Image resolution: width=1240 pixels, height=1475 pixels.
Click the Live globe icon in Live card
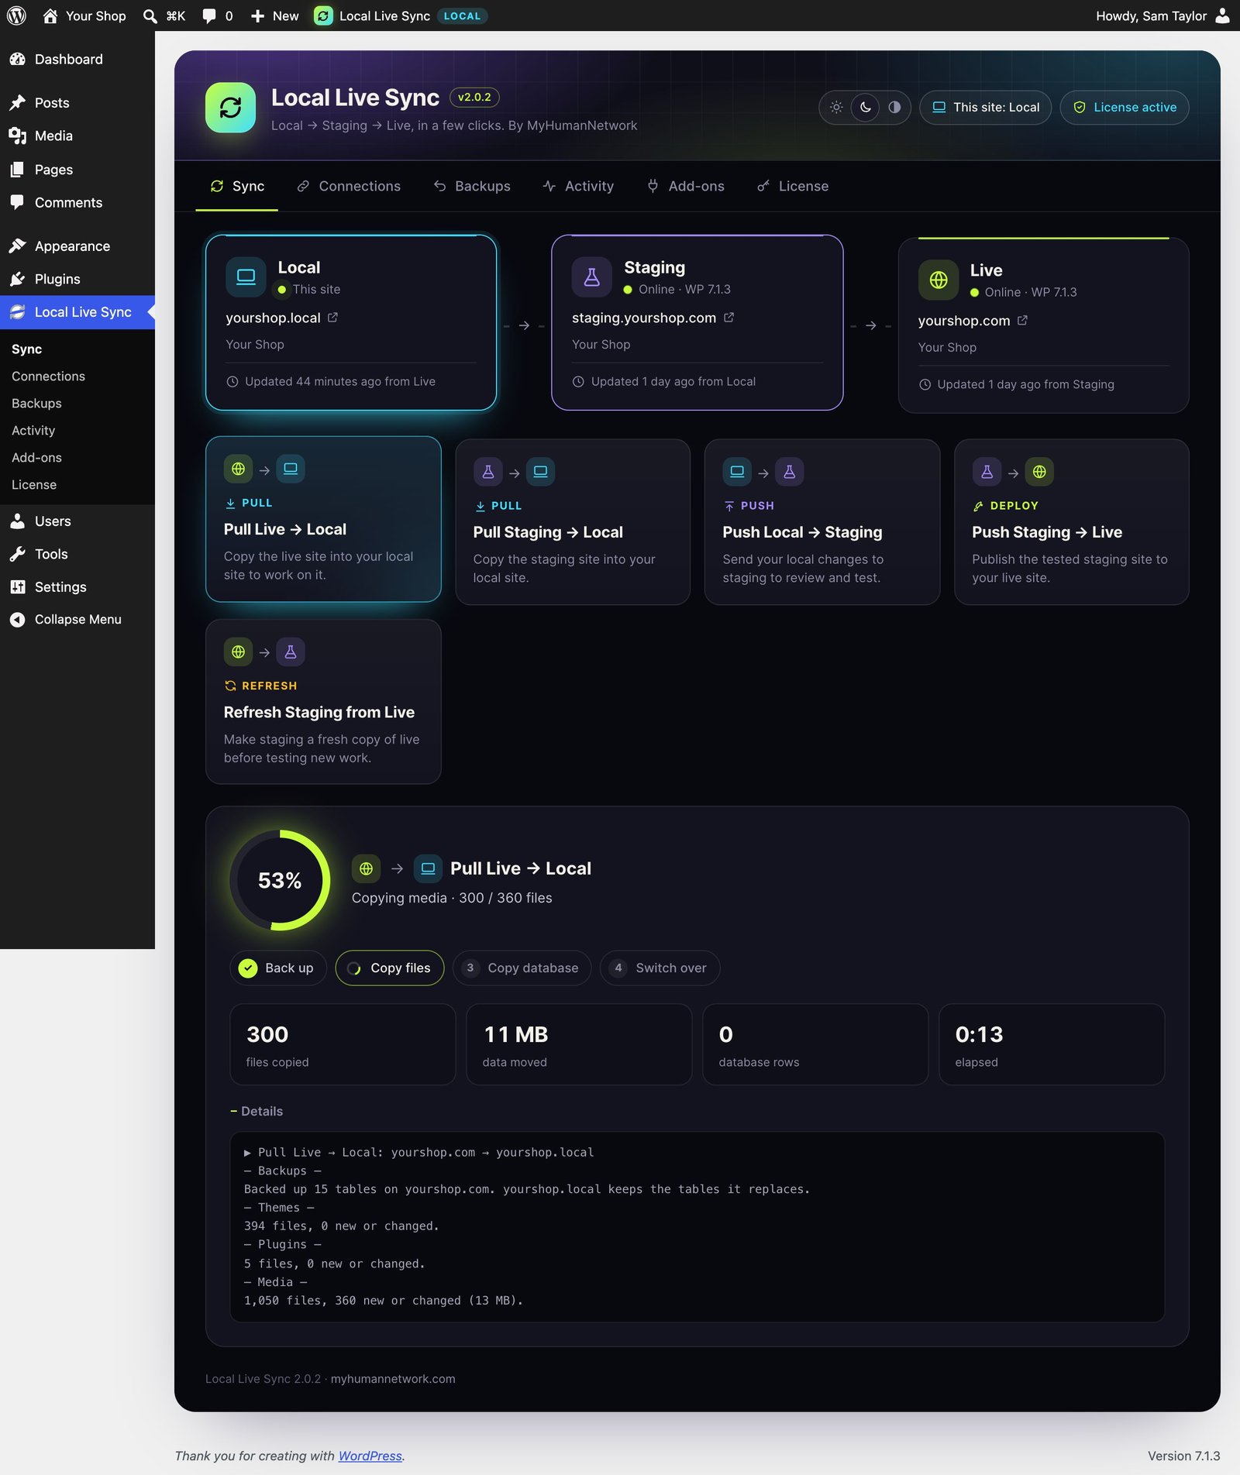tap(938, 280)
